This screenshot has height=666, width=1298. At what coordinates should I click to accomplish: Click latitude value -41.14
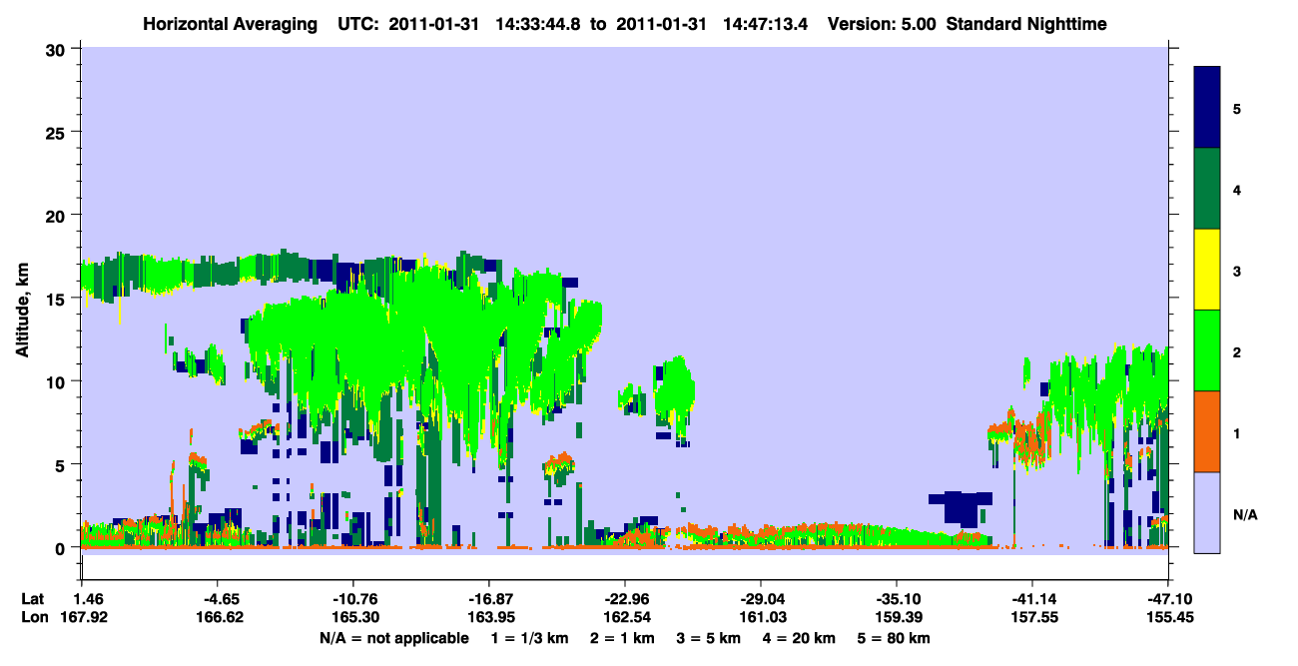pos(1032,599)
